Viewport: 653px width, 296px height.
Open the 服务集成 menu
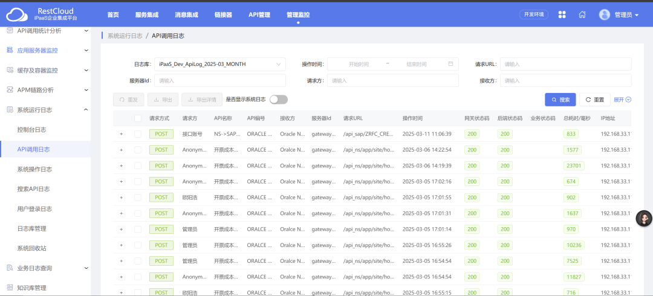147,14
